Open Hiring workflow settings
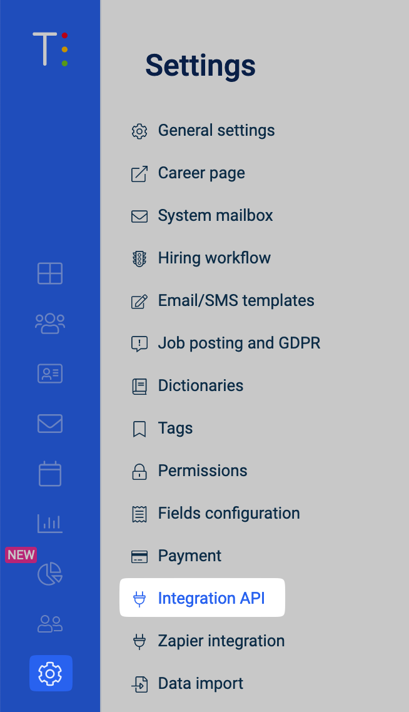Screen dimensions: 409x712 [x=214, y=258]
